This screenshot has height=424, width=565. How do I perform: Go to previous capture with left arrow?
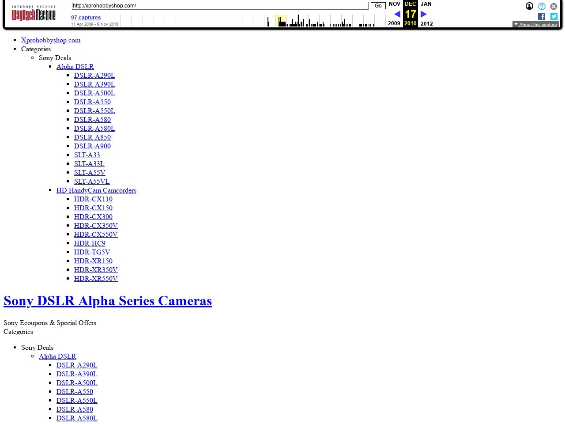pyautogui.click(x=397, y=14)
